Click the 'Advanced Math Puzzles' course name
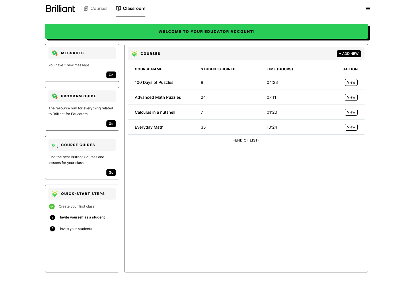The image size is (413, 294). click(158, 97)
